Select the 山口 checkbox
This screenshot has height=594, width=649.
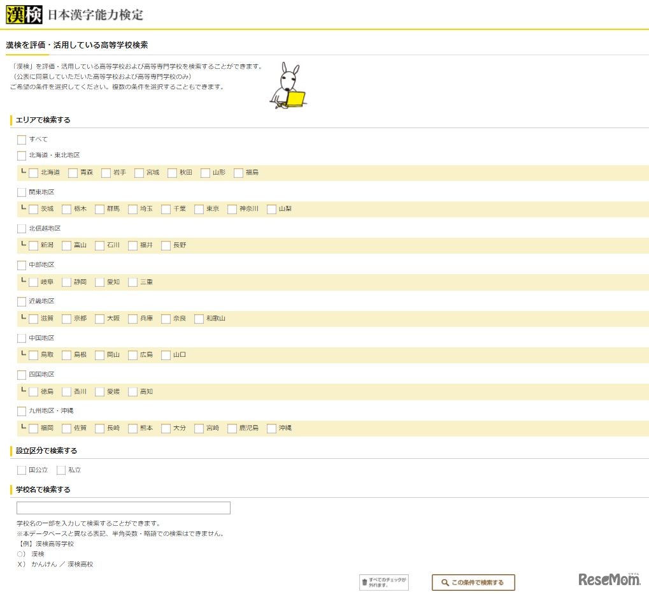click(166, 356)
